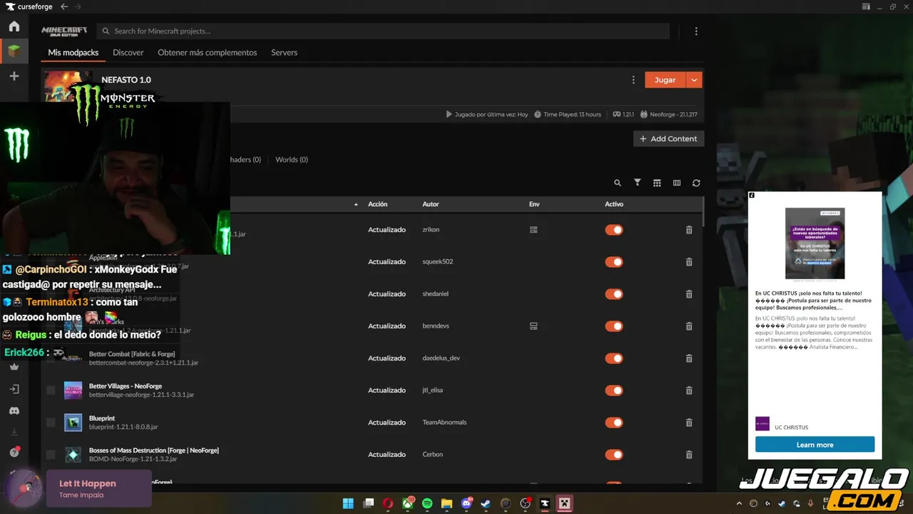Delete Blueprint with trash icon
913x514 pixels.
[689, 423]
